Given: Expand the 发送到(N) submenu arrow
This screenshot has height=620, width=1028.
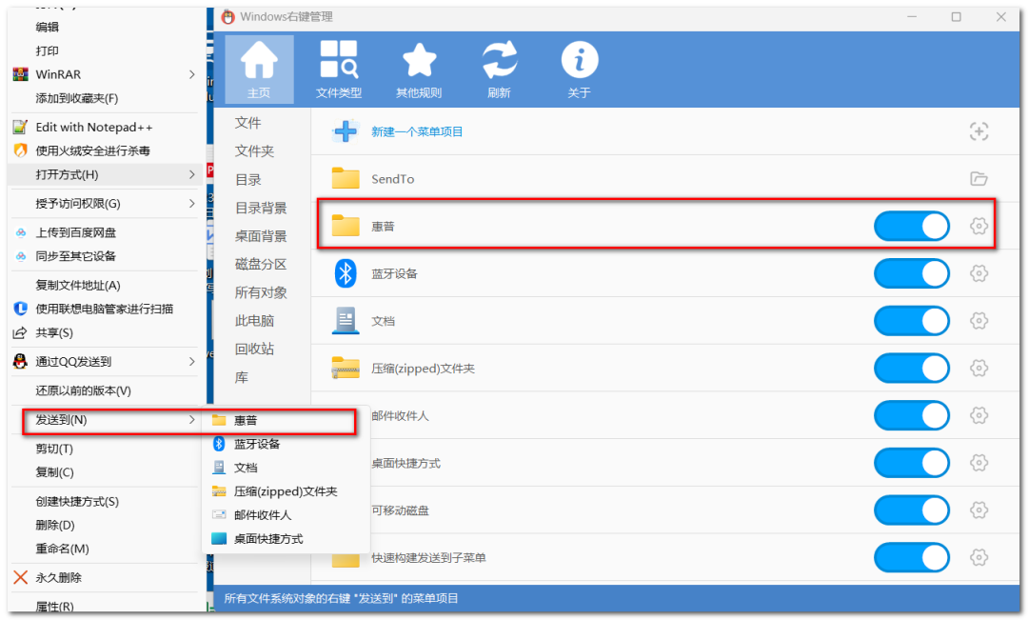Looking at the screenshot, I should [x=192, y=419].
